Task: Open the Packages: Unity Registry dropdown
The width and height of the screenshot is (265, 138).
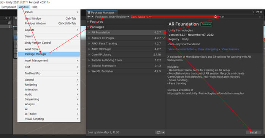Action: click(112, 17)
